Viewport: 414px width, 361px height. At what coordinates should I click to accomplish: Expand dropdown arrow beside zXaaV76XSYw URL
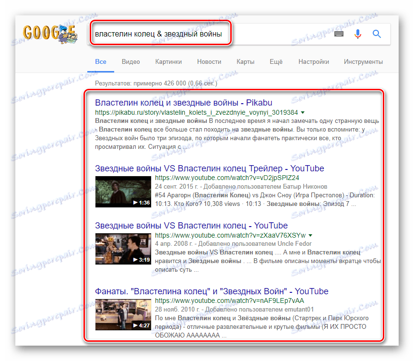(310, 235)
